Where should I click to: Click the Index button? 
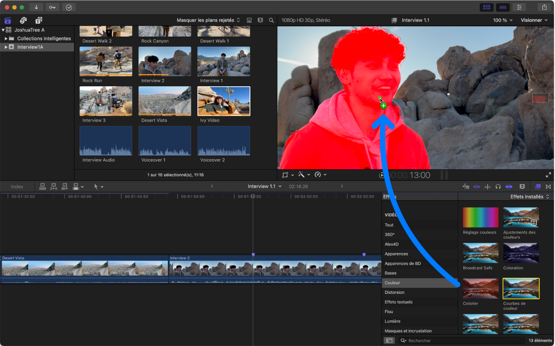pyautogui.click(x=17, y=186)
